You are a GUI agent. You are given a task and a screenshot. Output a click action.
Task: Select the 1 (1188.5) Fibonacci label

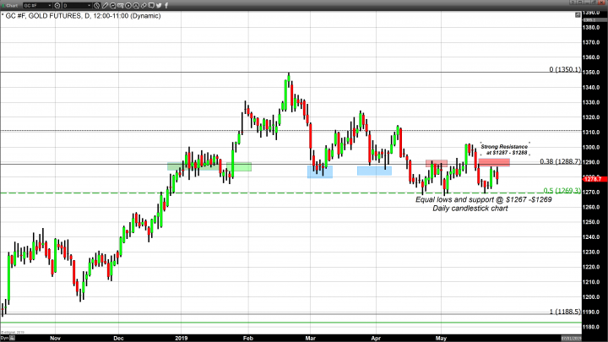click(565, 312)
